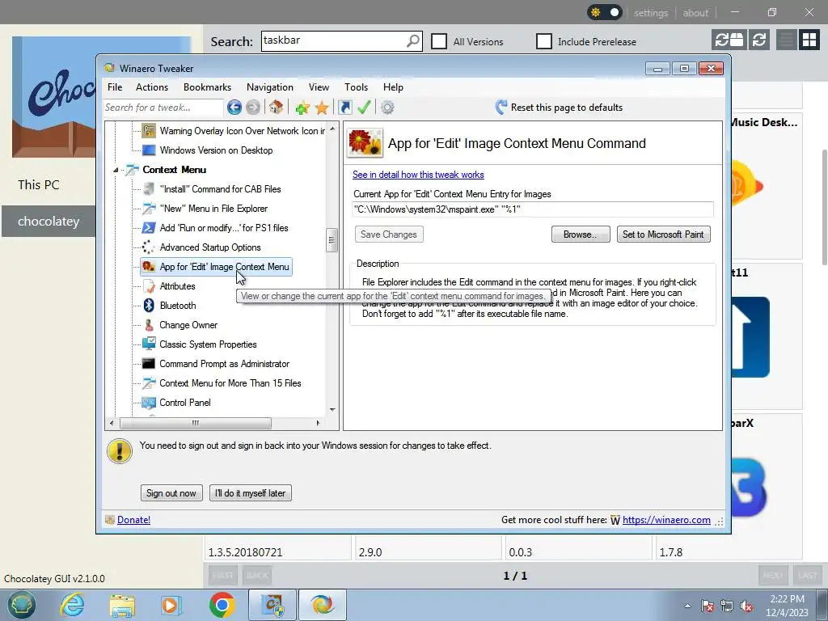Image resolution: width=828 pixels, height=621 pixels.
Task: Select Advanced Startup Options tweak
Action: 210,247
